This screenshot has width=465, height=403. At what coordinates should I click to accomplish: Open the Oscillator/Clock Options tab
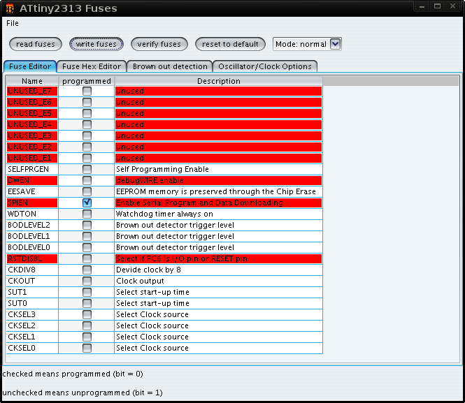[265, 66]
